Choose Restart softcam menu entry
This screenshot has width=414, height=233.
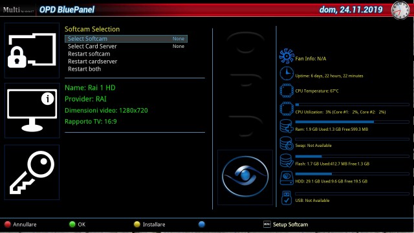tap(89, 54)
